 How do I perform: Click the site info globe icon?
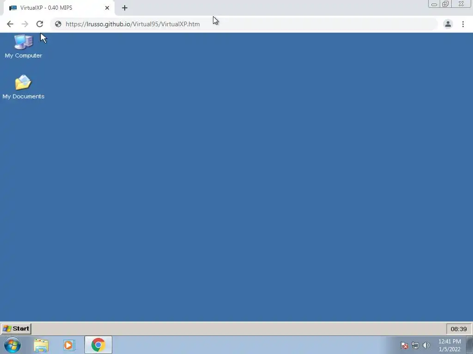click(58, 24)
